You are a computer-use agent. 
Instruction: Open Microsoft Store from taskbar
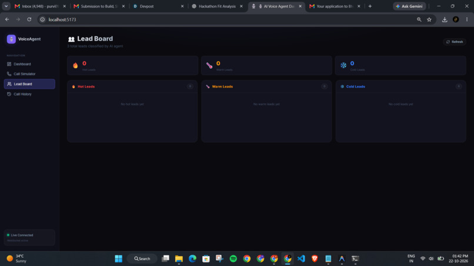pos(206,259)
